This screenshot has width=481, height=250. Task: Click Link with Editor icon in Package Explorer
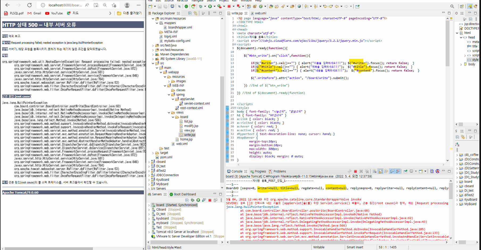(x=196, y=13)
